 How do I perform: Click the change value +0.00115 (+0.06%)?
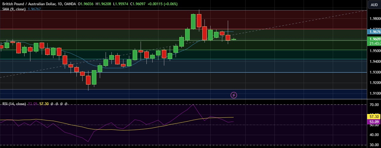coord(162,4)
